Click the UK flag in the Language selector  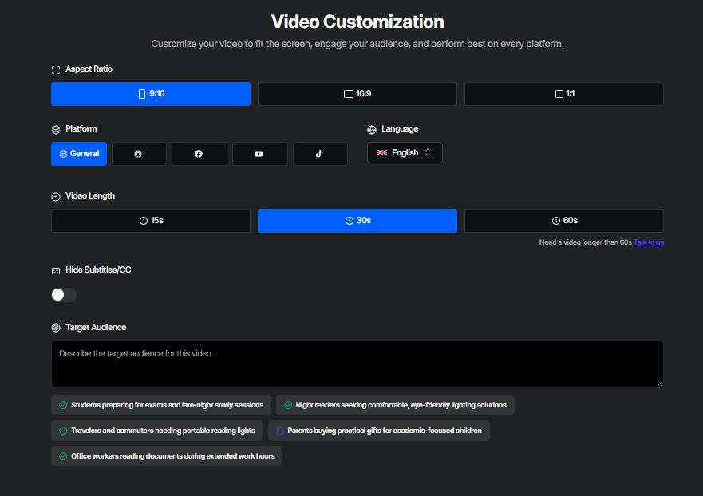pyautogui.click(x=381, y=152)
